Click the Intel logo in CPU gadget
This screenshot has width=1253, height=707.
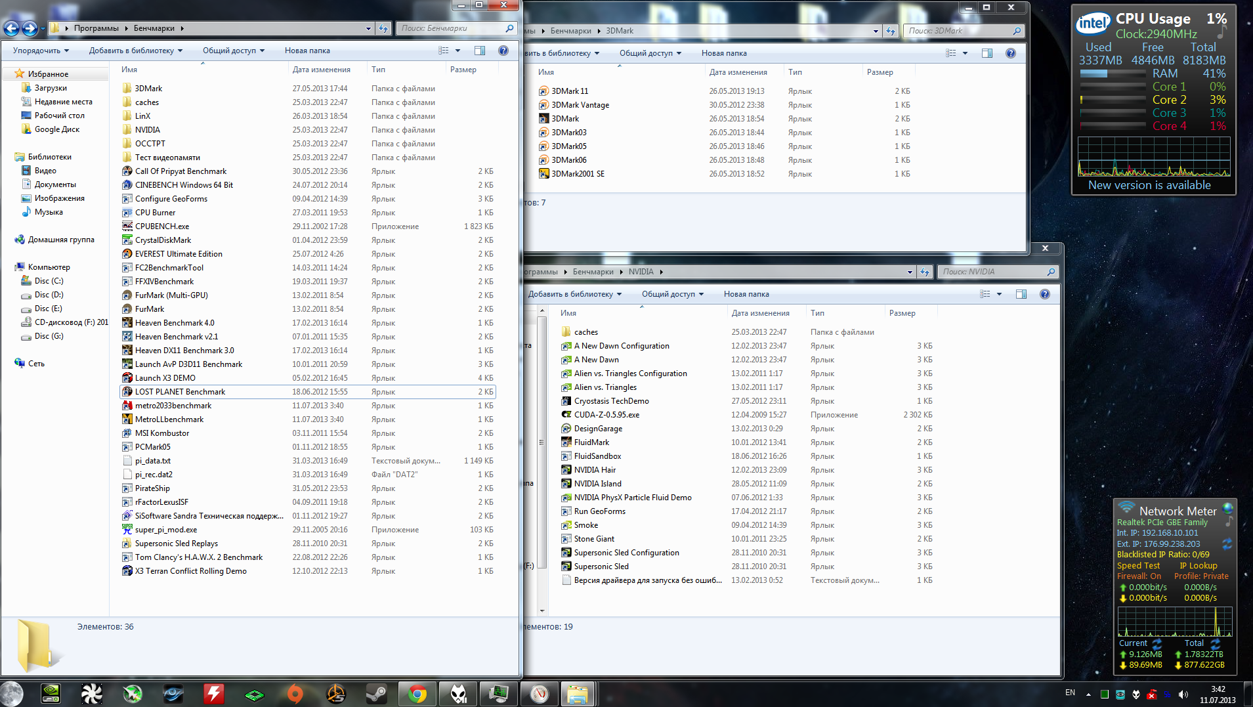[1093, 24]
